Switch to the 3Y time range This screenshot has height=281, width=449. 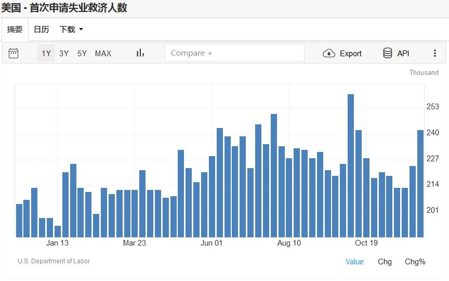[x=64, y=53]
